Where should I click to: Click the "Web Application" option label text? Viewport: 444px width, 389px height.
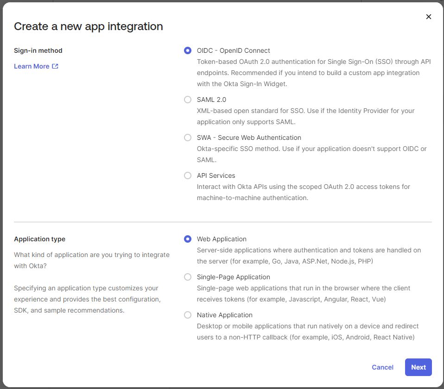[222, 239]
